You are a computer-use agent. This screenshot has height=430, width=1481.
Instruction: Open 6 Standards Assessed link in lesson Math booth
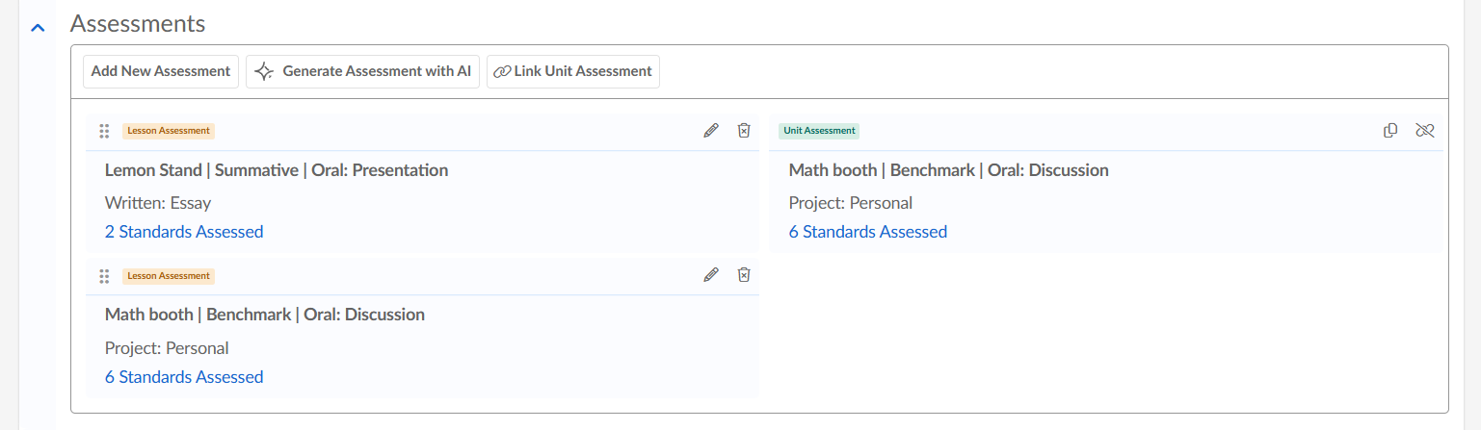tap(184, 377)
